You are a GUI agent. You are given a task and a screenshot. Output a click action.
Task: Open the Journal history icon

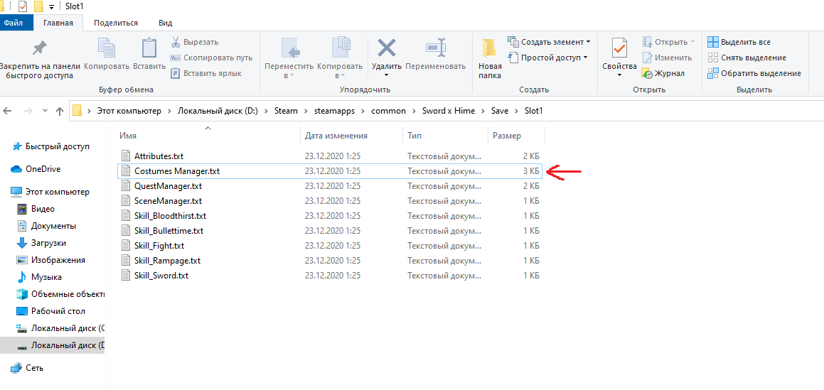647,73
